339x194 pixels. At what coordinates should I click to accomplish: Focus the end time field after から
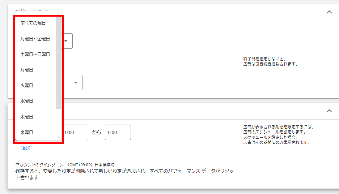click(118, 133)
